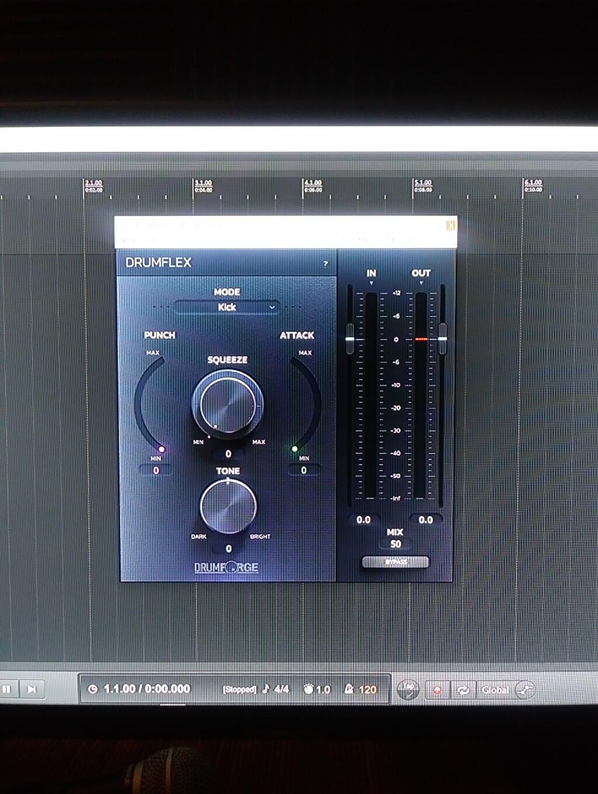Select the IN gain value 0.0
Viewport: 598px width, 794px height.
363,520
